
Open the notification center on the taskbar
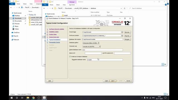[165, 98]
